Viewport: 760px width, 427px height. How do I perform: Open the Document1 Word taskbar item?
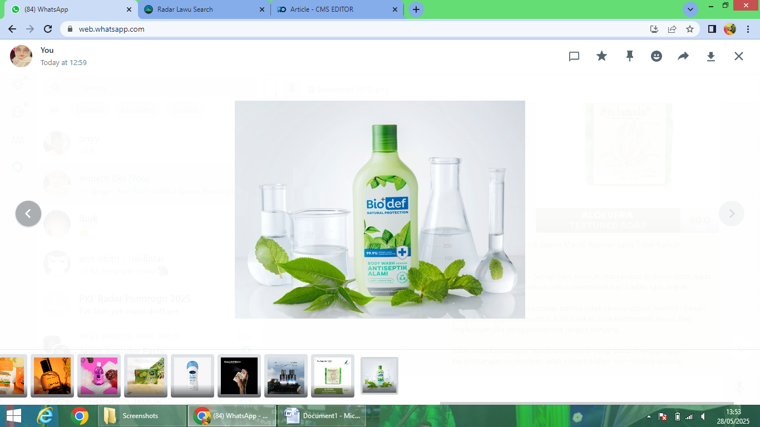click(322, 416)
